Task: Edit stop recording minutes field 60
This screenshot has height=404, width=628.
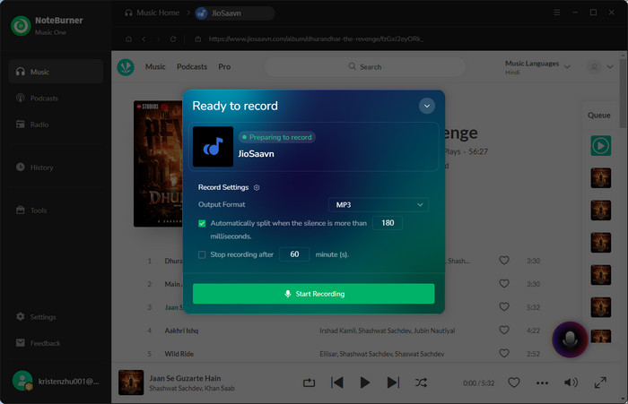Action: click(294, 254)
